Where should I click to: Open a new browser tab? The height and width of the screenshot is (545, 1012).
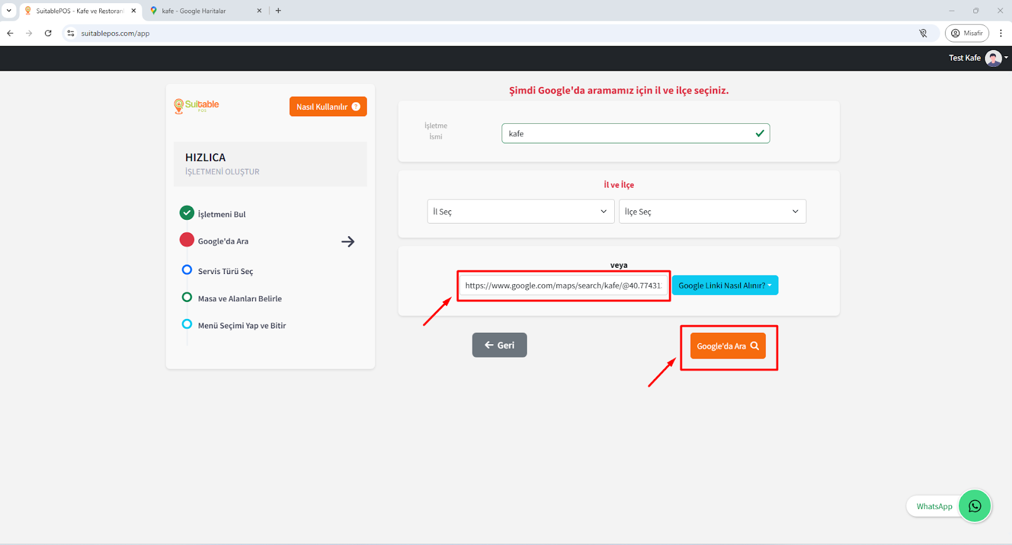(278, 11)
